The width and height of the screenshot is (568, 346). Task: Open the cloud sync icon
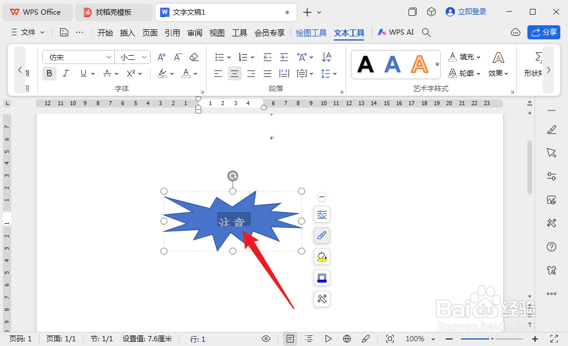(516, 32)
